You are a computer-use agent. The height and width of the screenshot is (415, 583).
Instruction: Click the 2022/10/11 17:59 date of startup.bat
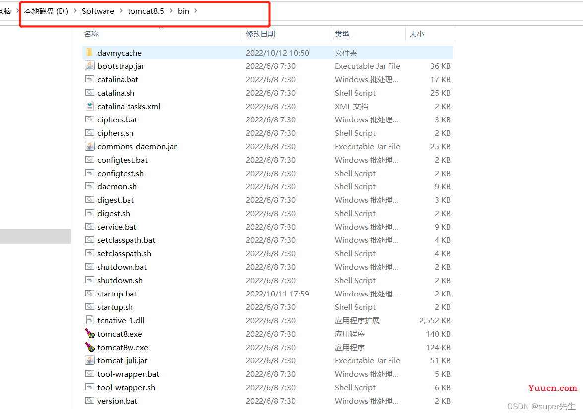[277, 294]
